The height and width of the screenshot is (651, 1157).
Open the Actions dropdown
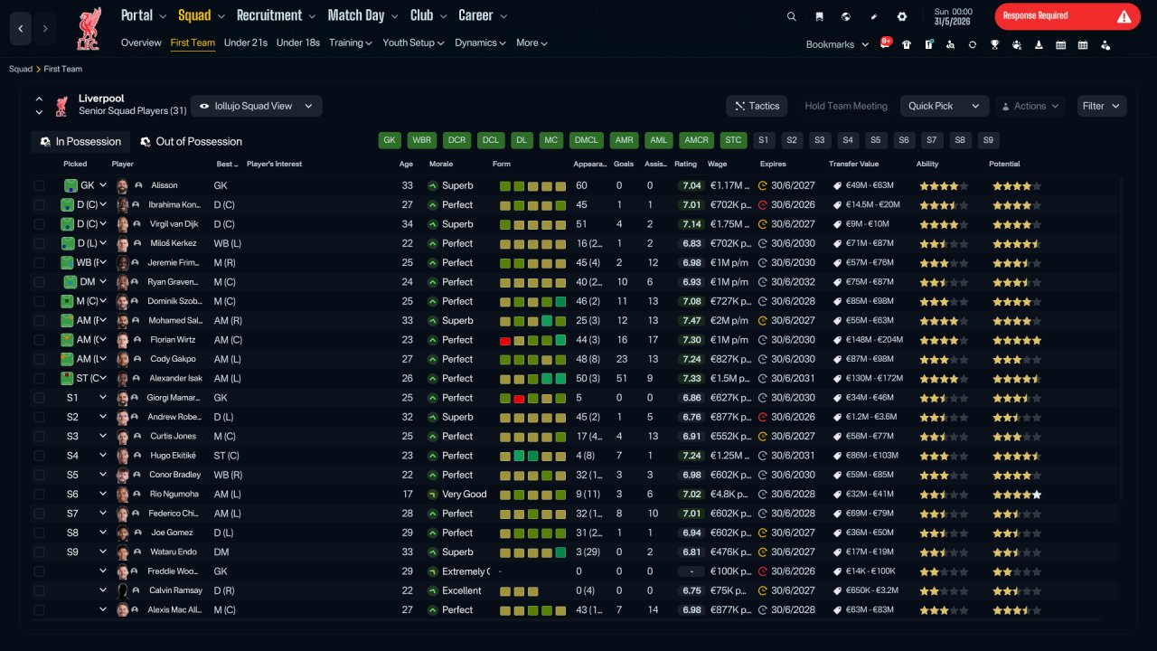click(x=1030, y=106)
